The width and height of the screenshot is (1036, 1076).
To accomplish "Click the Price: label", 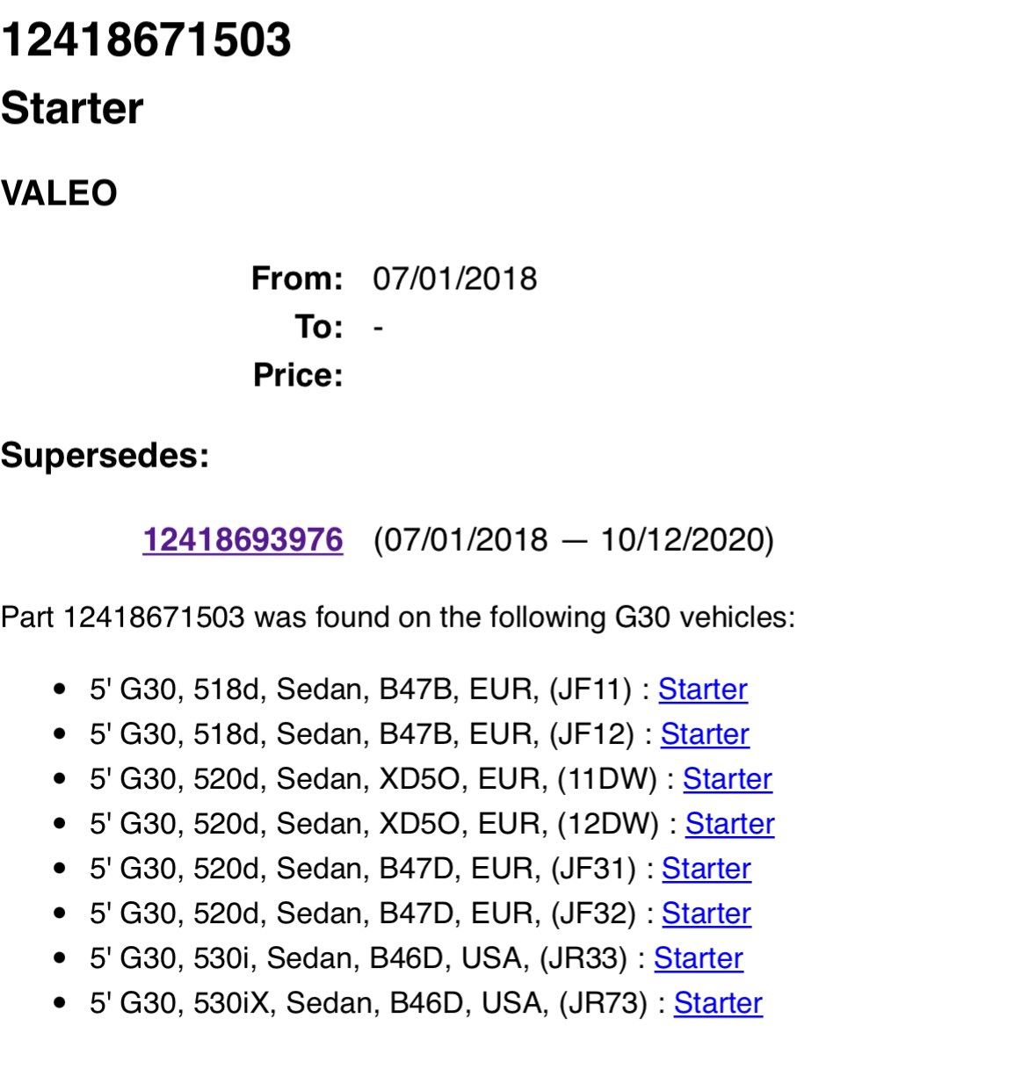I will 298,375.
